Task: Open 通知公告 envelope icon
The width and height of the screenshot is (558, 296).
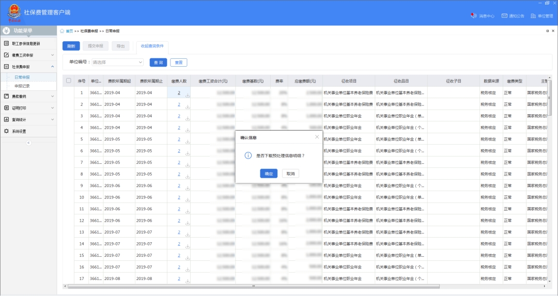Action: pyautogui.click(x=504, y=16)
